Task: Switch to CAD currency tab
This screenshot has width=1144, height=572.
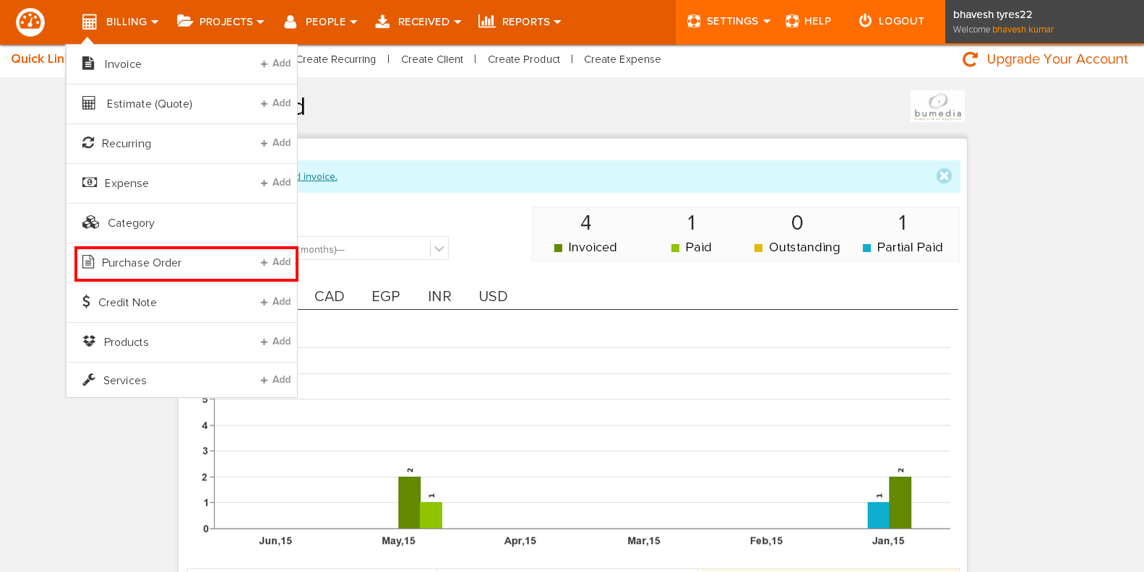Action: [330, 296]
